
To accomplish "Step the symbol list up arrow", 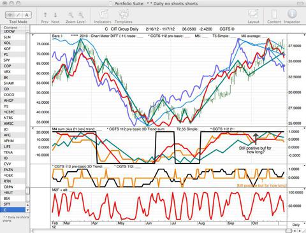I will 27,204.
